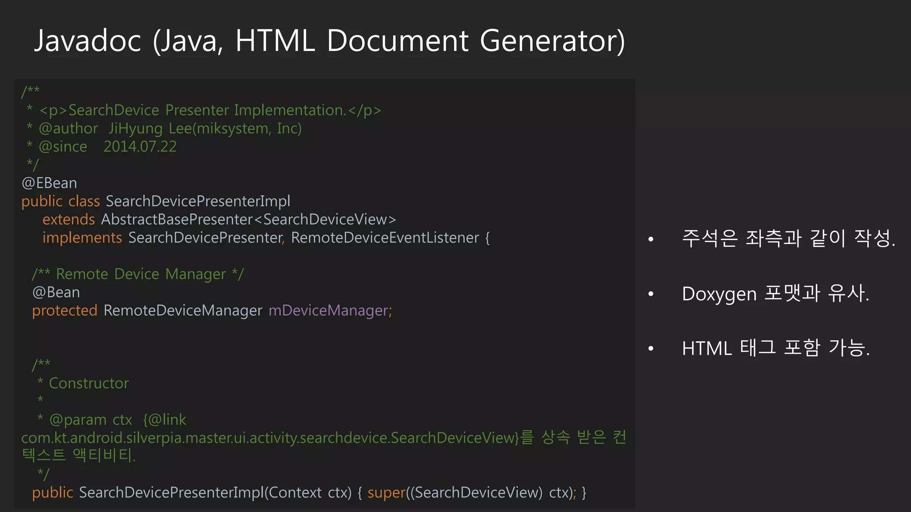The image size is (911, 512).
Task: Click 'public class SearchDevicePresenterImpl' line
Action: pos(156,201)
